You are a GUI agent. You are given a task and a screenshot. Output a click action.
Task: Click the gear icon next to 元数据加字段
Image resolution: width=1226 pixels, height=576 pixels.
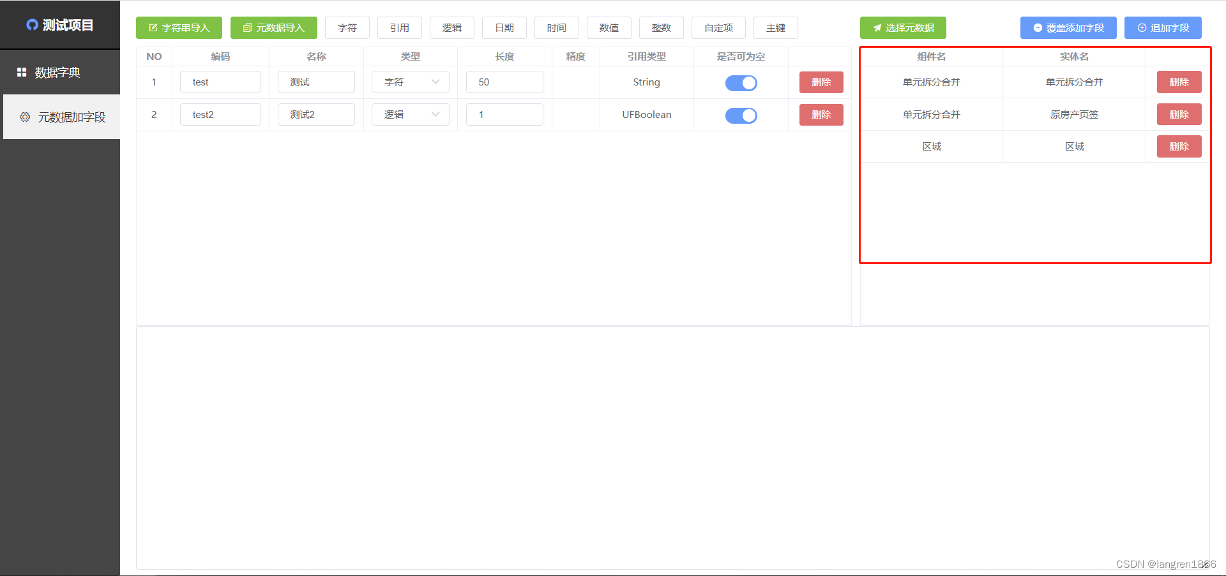(x=25, y=117)
